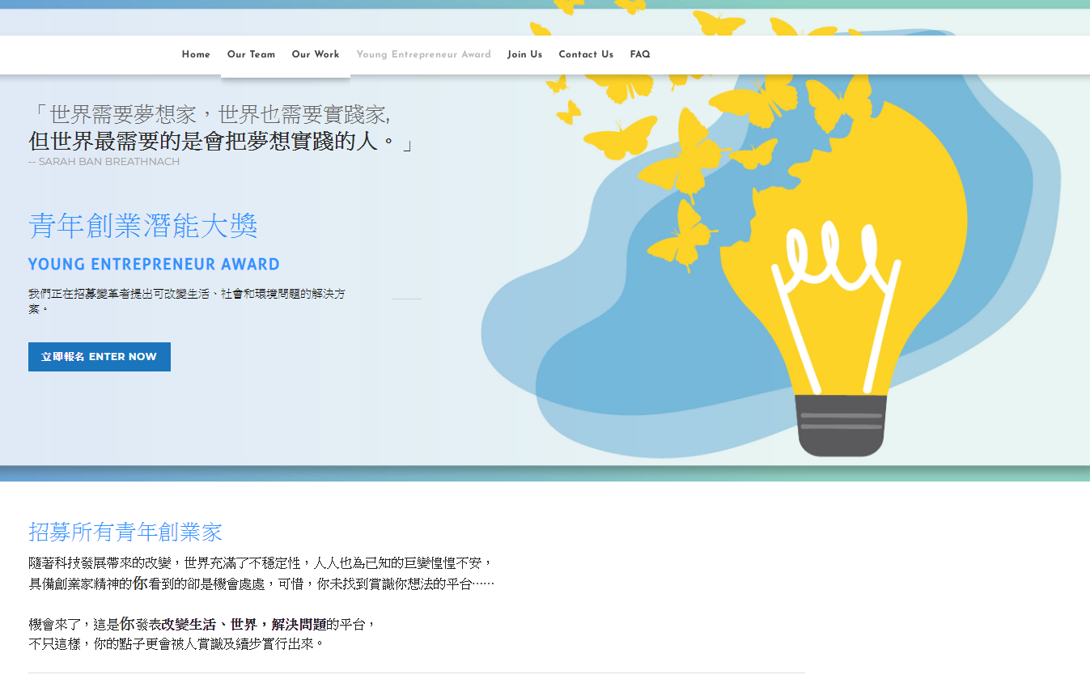This screenshot has height=679, width=1090.
Task: Click the description starting 我們正在招募變革者
Action: pos(186,299)
